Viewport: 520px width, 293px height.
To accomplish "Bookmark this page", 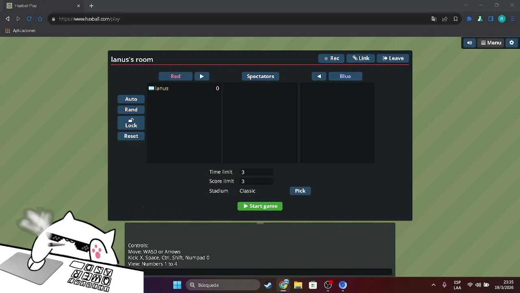I will (455, 19).
